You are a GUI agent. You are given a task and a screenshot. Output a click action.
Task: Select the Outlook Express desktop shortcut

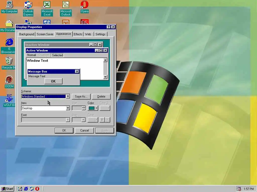[x=28, y=8]
